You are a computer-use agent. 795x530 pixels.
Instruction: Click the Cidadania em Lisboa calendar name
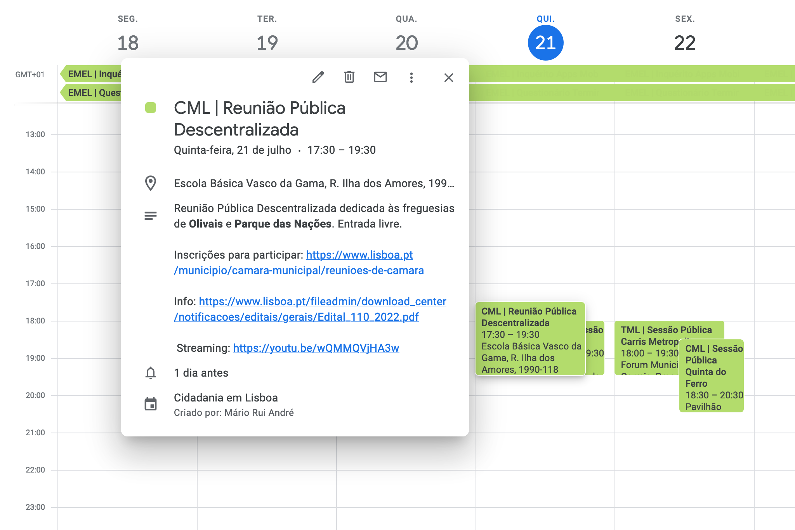point(226,398)
